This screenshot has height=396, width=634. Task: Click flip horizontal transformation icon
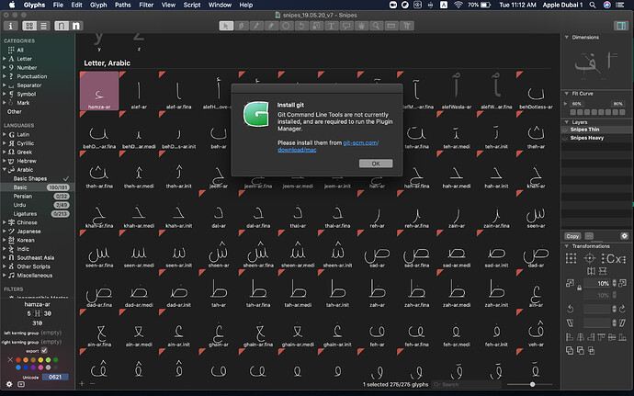pyautogui.click(x=591, y=271)
